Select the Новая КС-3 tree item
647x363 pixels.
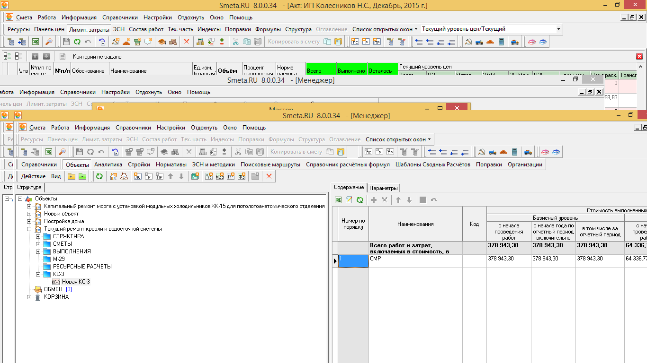point(76,282)
